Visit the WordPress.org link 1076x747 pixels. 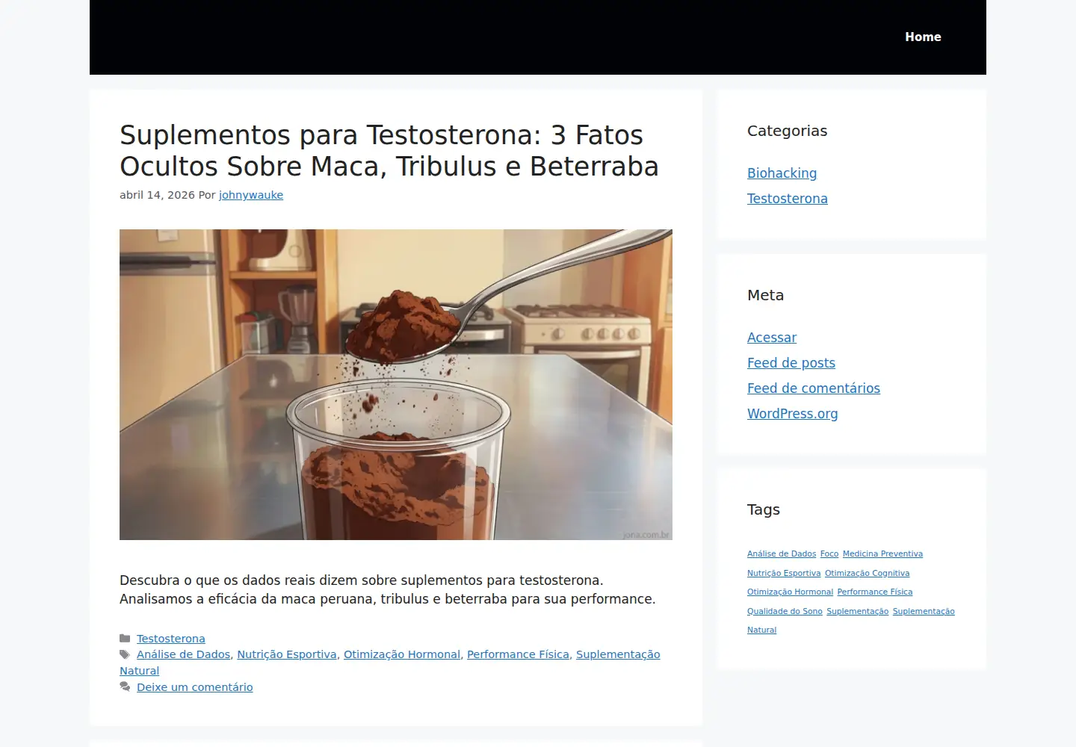pos(793,414)
